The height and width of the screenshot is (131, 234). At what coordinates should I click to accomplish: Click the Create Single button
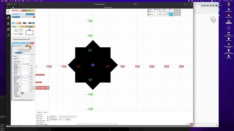16,43
